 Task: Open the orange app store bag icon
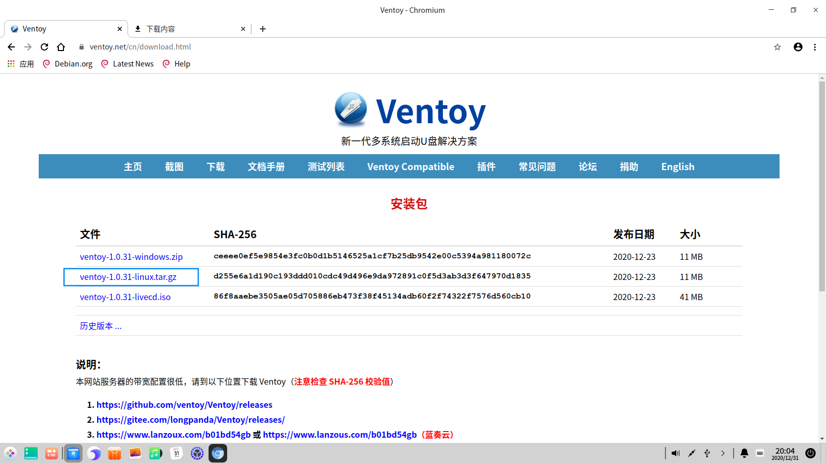tap(115, 453)
